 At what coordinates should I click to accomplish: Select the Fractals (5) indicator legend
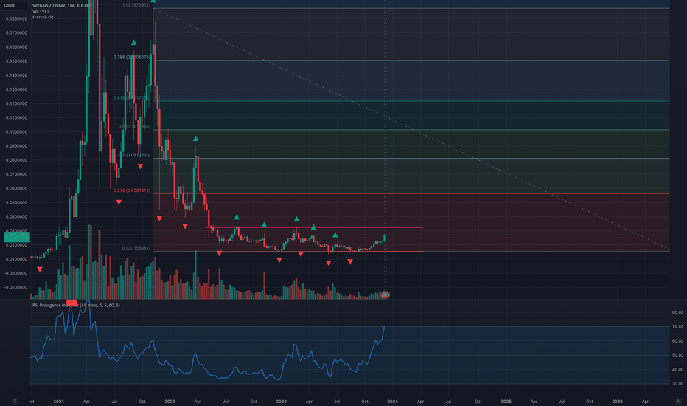pos(43,17)
